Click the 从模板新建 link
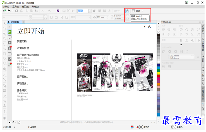The height and width of the screenshot is (132, 206). pyautogui.click(x=23, y=48)
